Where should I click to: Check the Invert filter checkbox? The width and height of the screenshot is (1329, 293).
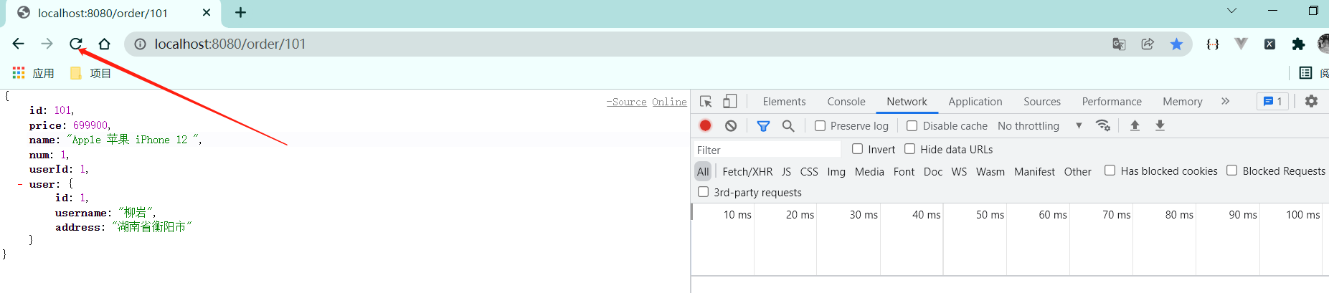click(x=858, y=149)
